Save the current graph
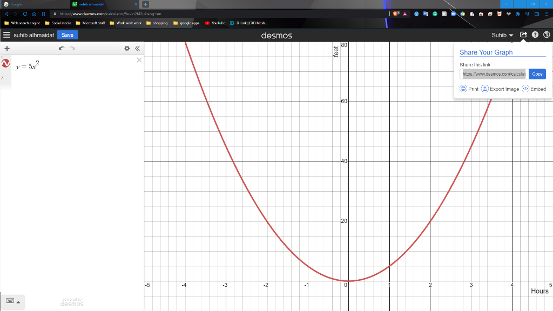This screenshot has height=311, width=553. pyautogui.click(x=67, y=35)
